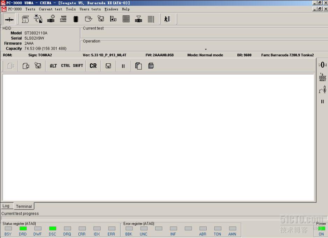328x238 pixels.
Task: Click the UNC error register indicator
Action: click(x=144, y=228)
